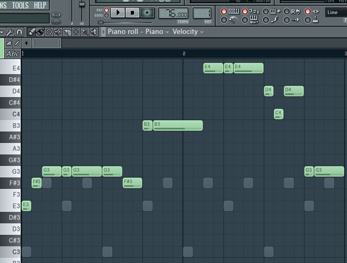This screenshot has height=263, width=347.
Task: Click the metronome wand icon
Action: pos(233,20)
